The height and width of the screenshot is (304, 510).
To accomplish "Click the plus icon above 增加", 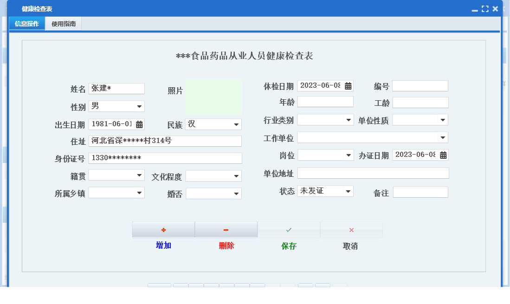I will [163, 229].
